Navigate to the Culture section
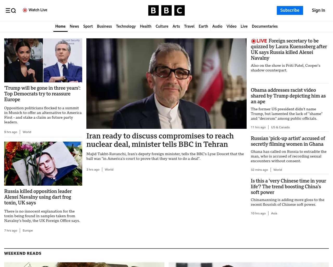333x267 pixels. (162, 26)
